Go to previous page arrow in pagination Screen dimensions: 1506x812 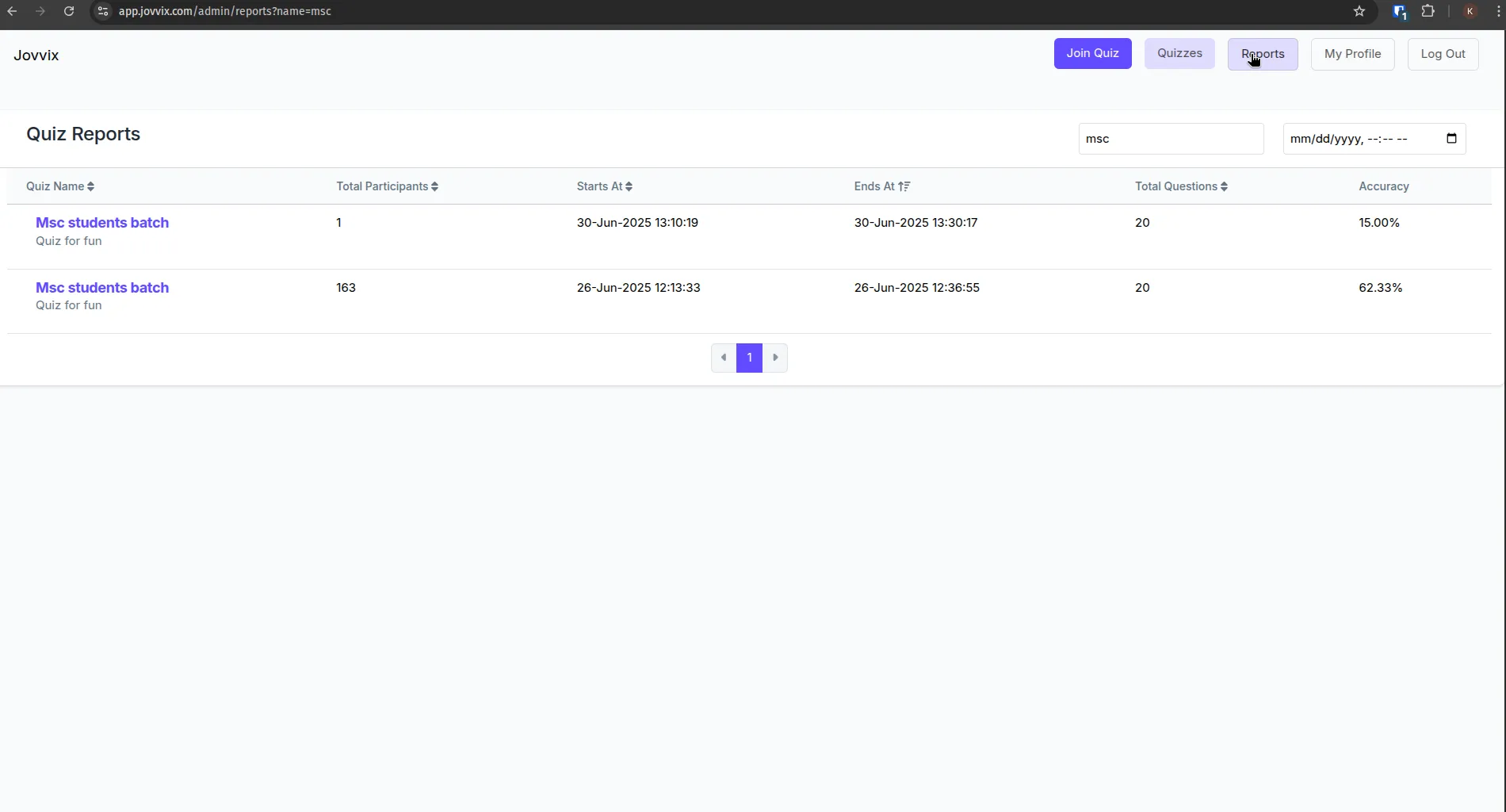[x=724, y=358]
